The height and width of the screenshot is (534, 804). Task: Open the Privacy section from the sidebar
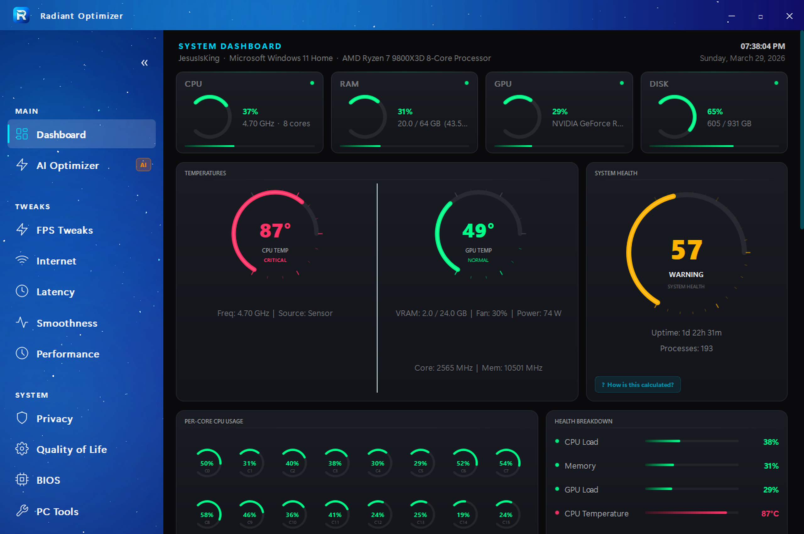54,418
